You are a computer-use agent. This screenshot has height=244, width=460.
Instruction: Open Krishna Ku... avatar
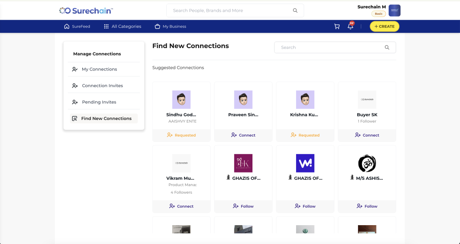pyautogui.click(x=305, y=100)
